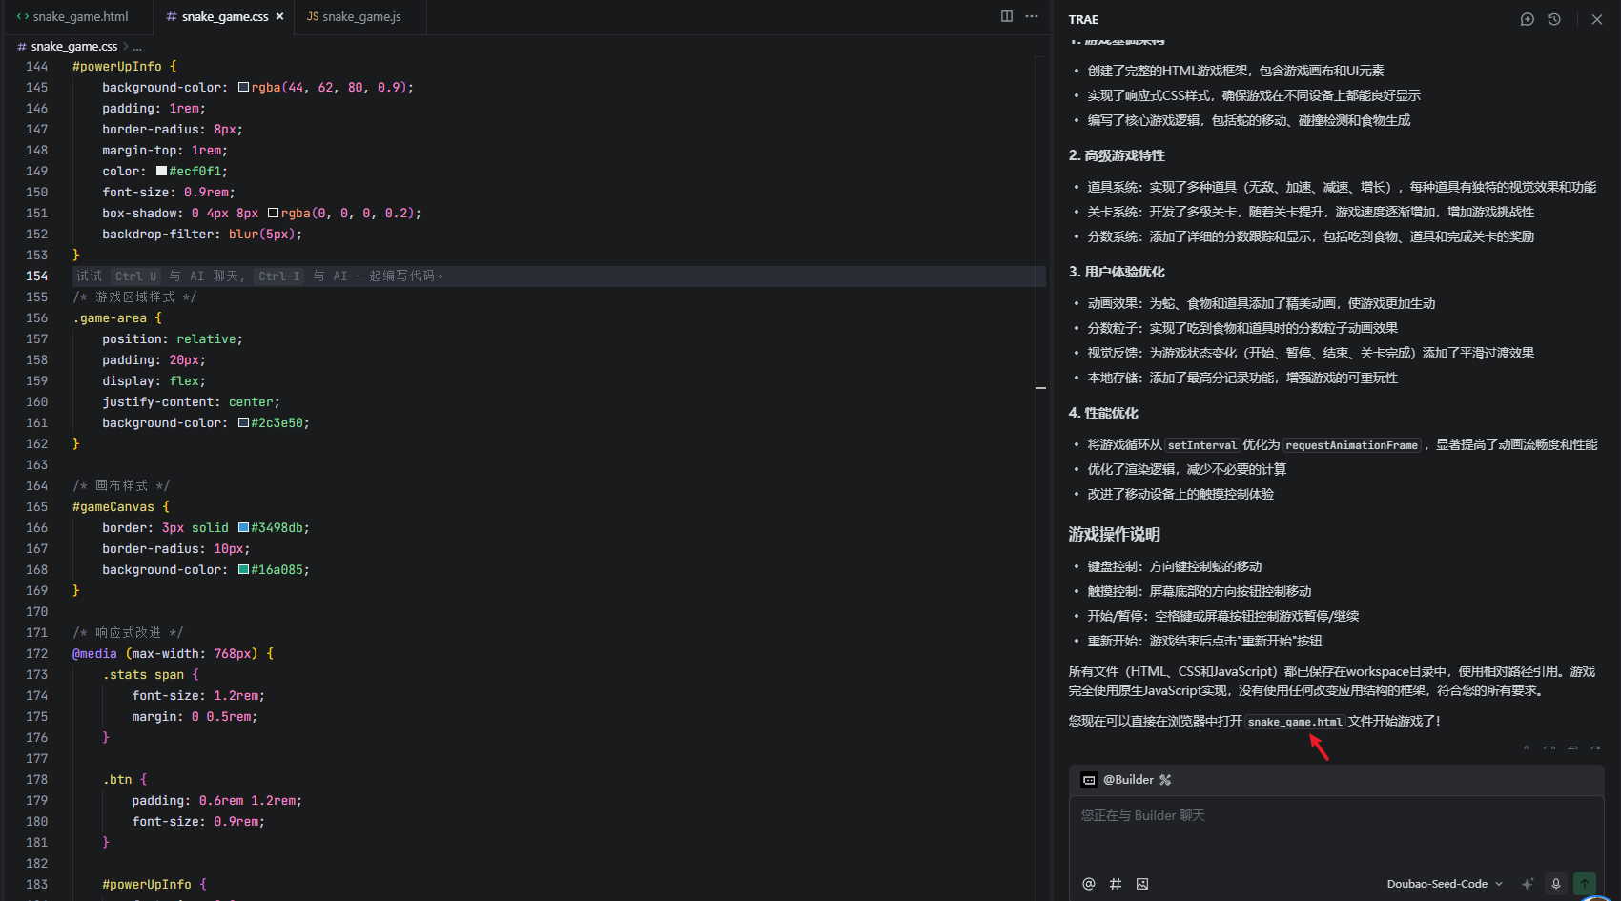Start a new chat in TRAE panel

point(1527,19)
